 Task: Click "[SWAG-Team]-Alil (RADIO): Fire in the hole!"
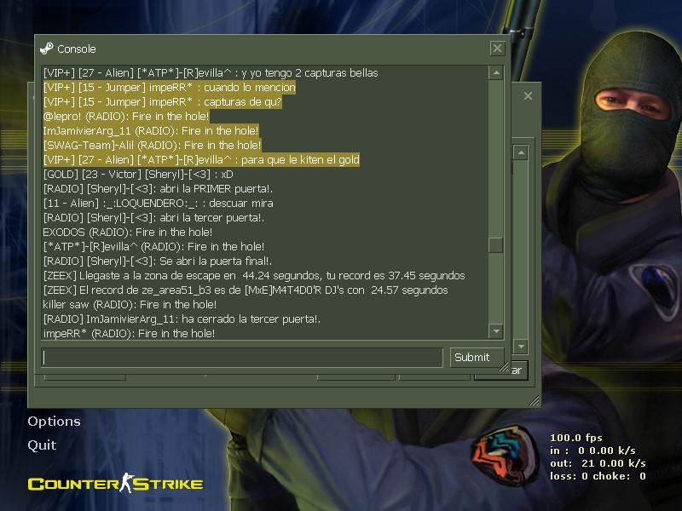click(152, 145)
